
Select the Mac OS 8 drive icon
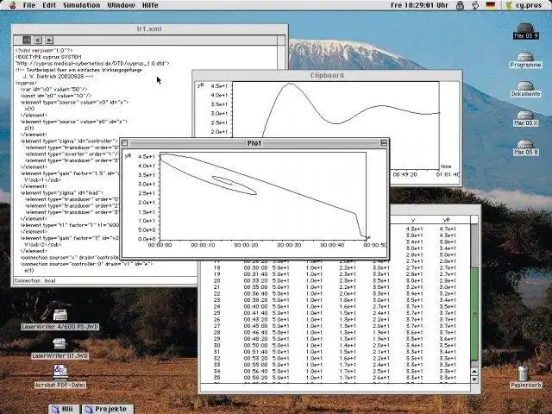click(x=525, y=147)
